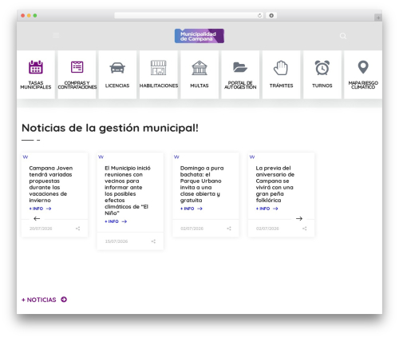The image size is (399, 338).
Task: Open the TASAS MUNICIPALES label
Action: pyautogui.click(x=36, y=85)
